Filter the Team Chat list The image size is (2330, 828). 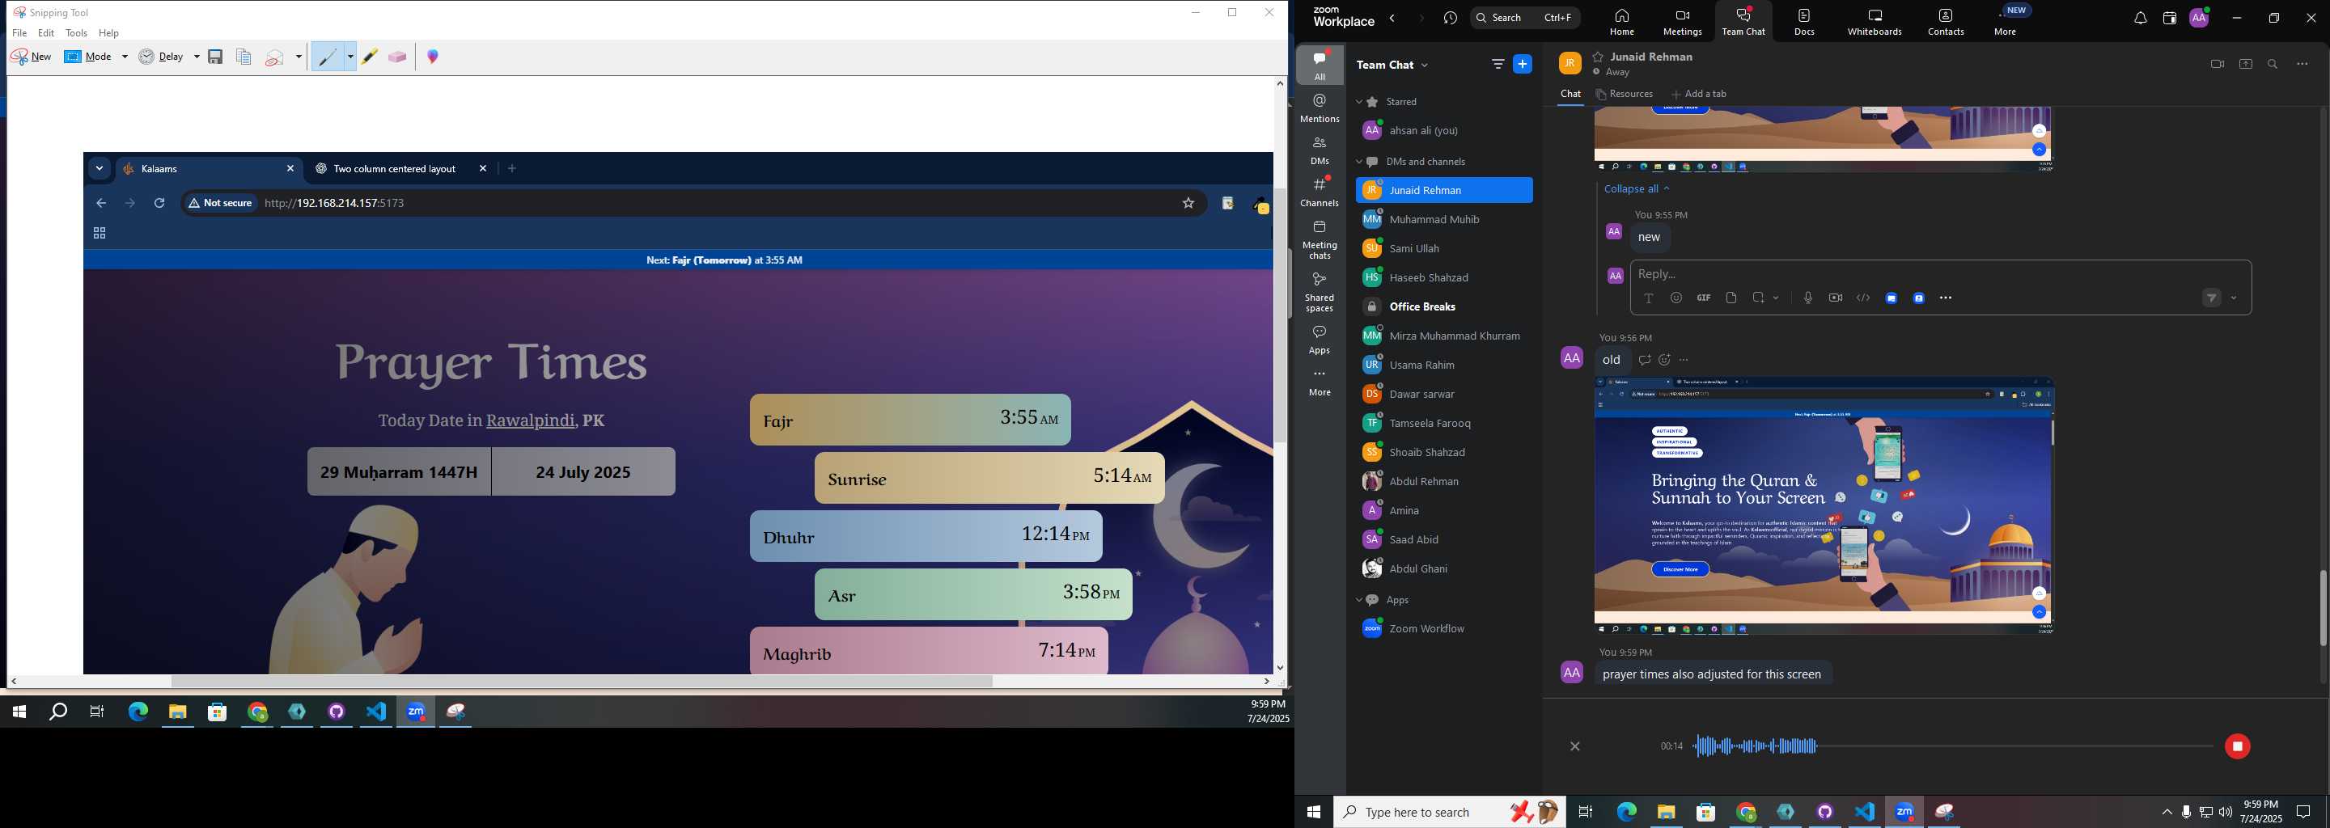(x=1498, y=64)
